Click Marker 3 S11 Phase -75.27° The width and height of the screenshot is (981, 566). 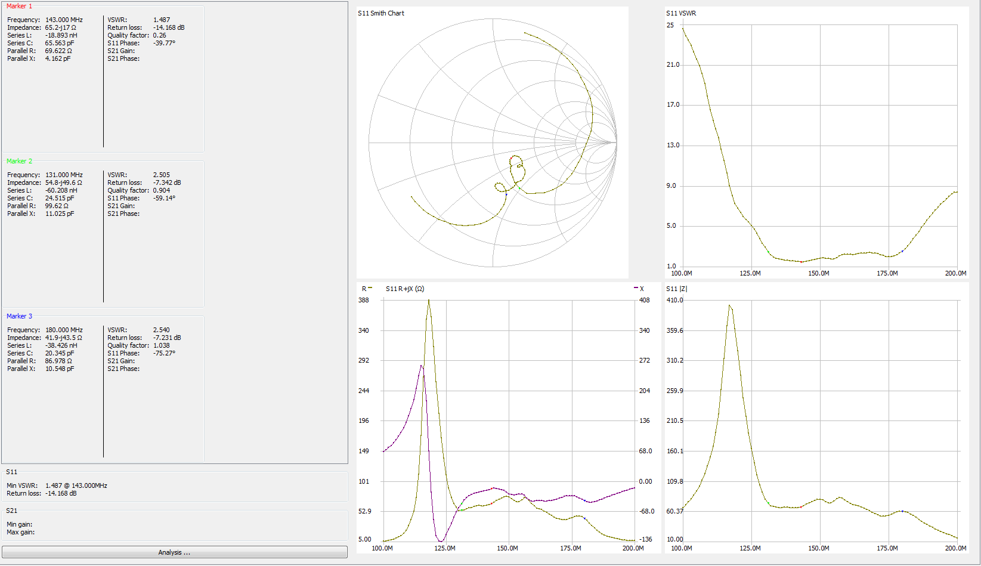[x=164, y=353]
